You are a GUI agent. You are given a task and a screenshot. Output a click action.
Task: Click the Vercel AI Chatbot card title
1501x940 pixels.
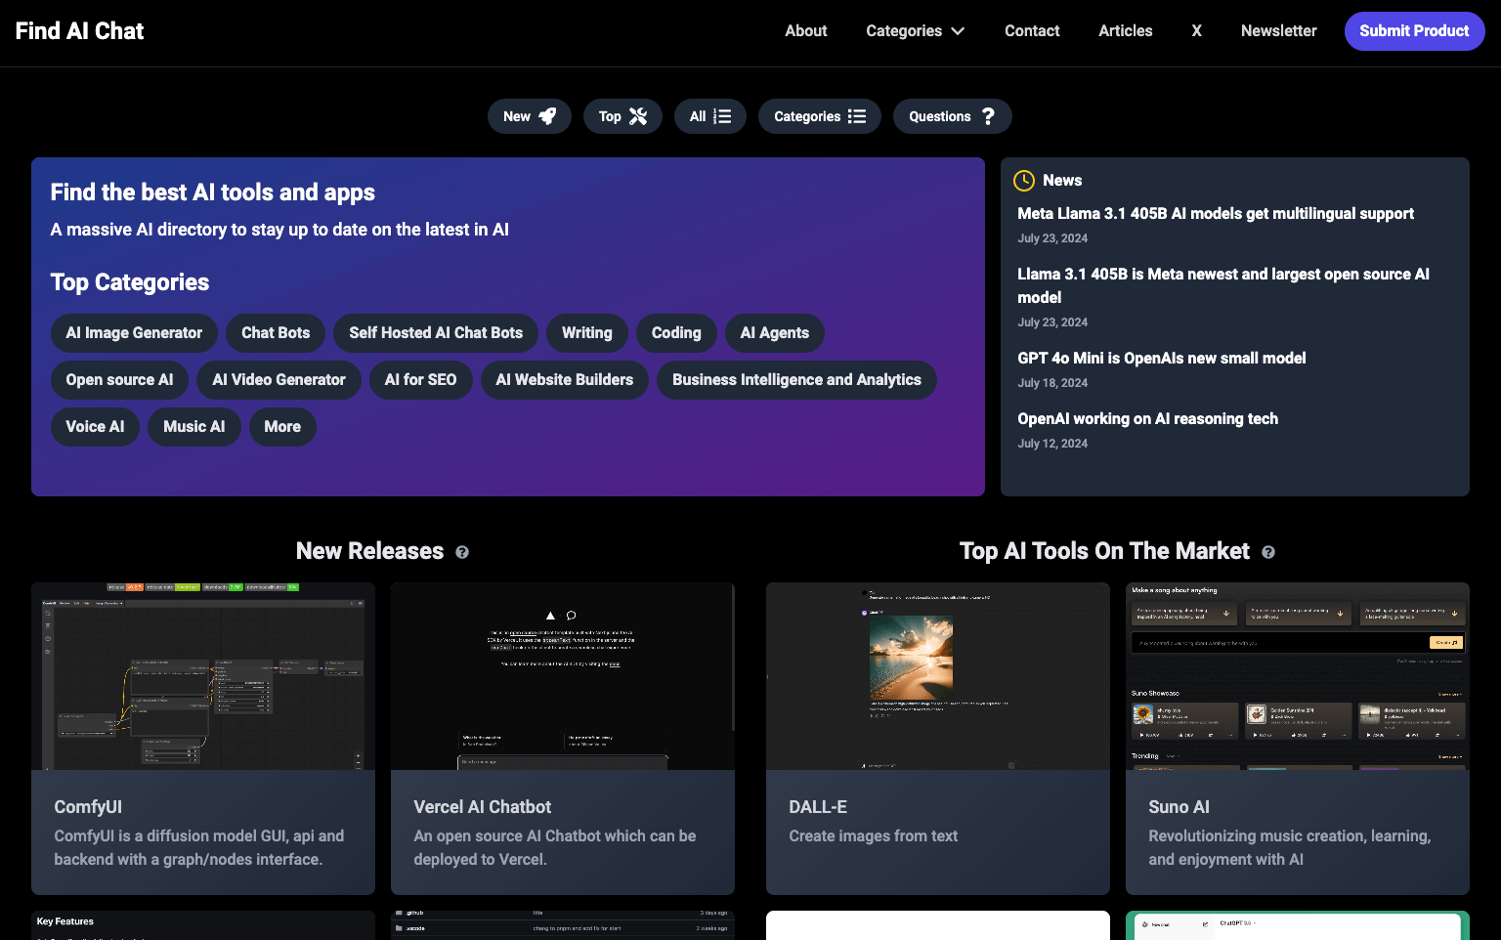(483, 807)
